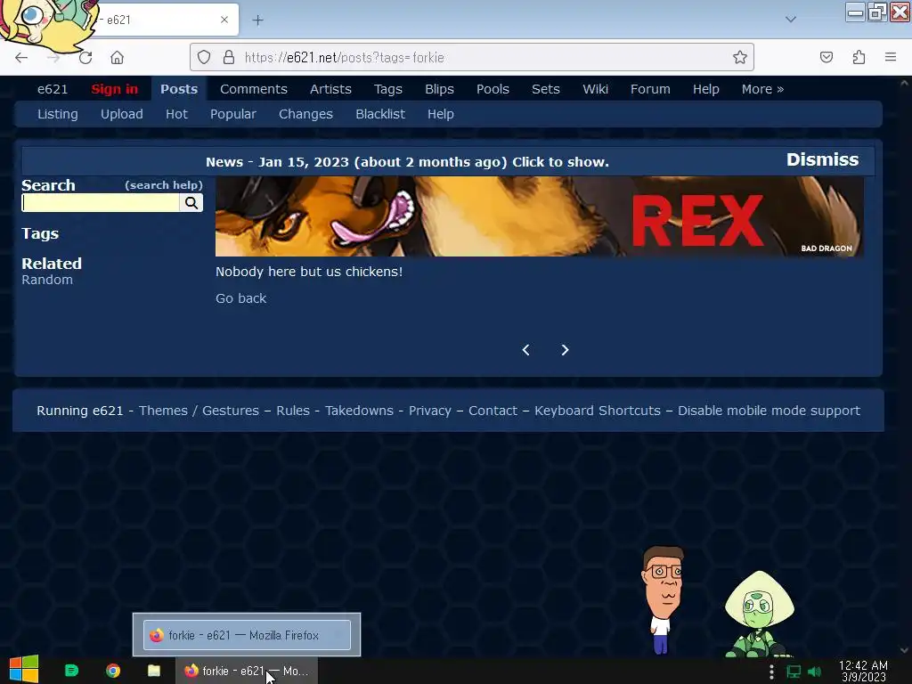Open the search help link
The height and width of the screenshot is (684, 912).
[x=164, y=185]
